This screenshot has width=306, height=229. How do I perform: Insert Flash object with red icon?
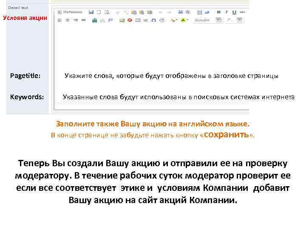tap(130, 20)
